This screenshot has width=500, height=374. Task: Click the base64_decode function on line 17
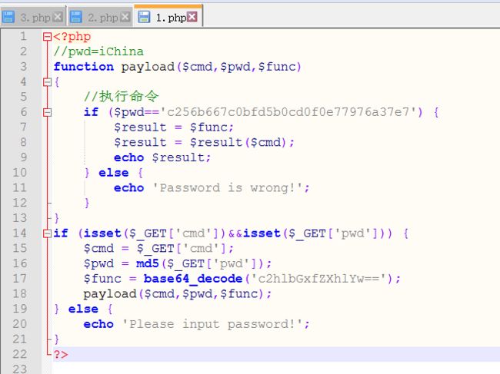pyautogui.click(x=193, y=279)
